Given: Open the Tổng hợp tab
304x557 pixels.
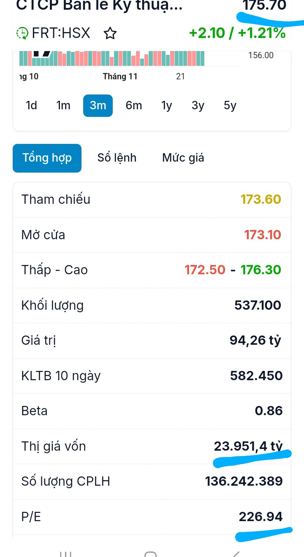Looking at the screenshot, I should click(x=47, y=158).
